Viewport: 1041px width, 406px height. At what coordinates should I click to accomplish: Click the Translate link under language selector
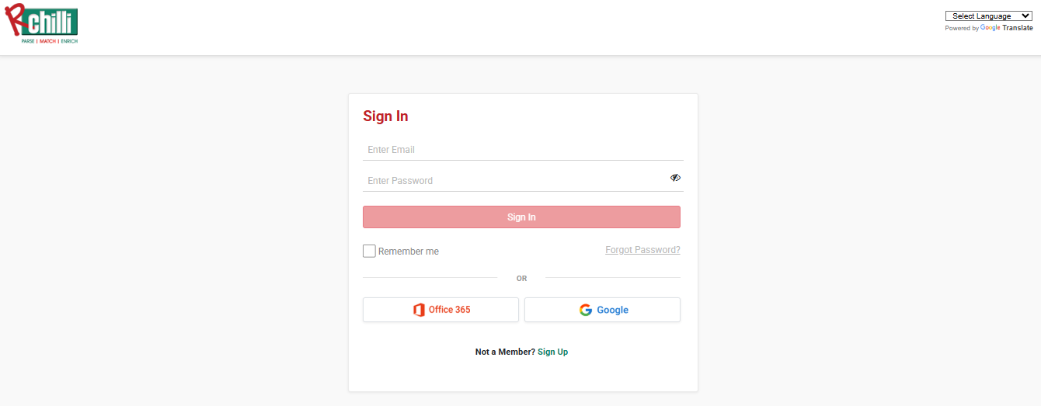1018,28
